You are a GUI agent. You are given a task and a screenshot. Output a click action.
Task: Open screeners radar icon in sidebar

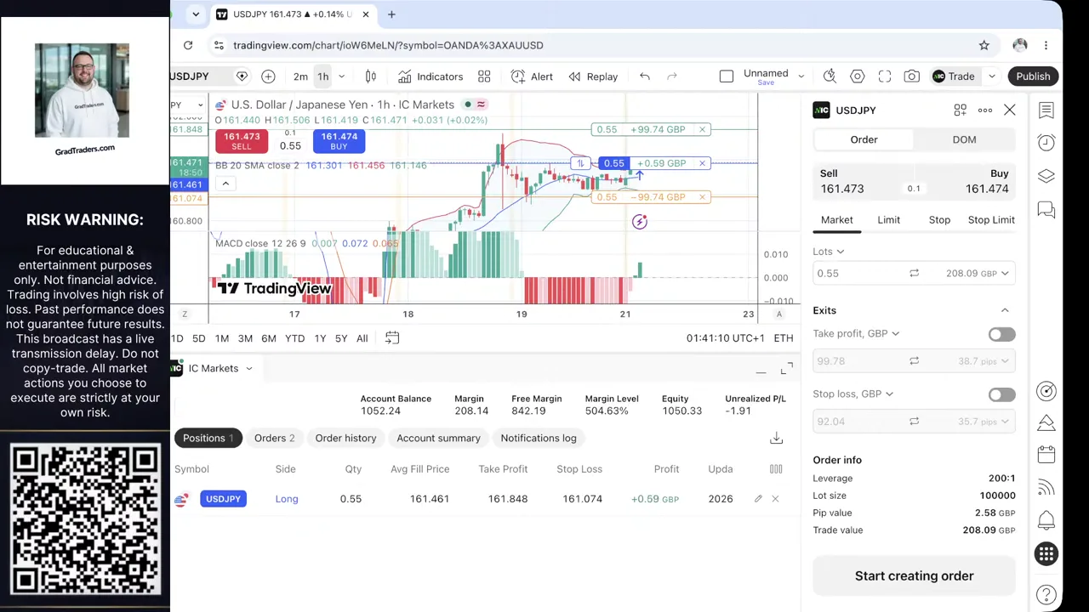1046,391
